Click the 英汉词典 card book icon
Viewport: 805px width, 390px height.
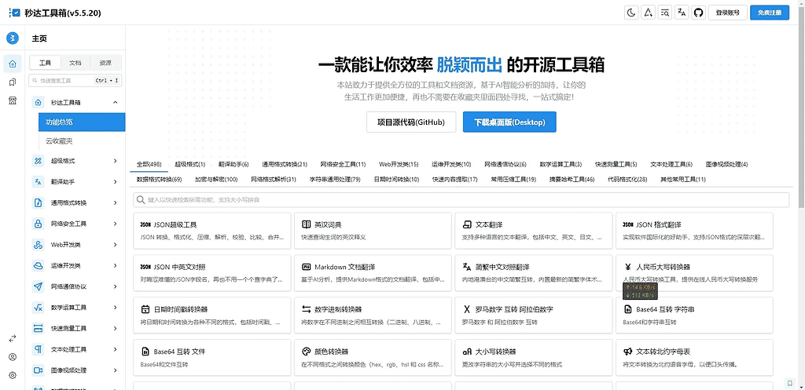point(306,224)
